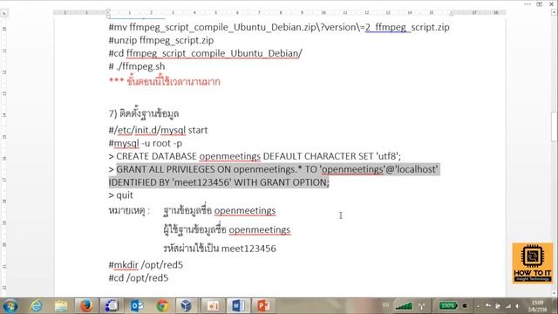Click the first-line indent marker on ruler
The width and height of the screenshot is (558, 314).
(108, 10)
